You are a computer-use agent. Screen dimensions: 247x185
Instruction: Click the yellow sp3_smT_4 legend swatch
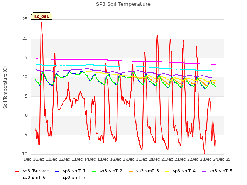167,171
